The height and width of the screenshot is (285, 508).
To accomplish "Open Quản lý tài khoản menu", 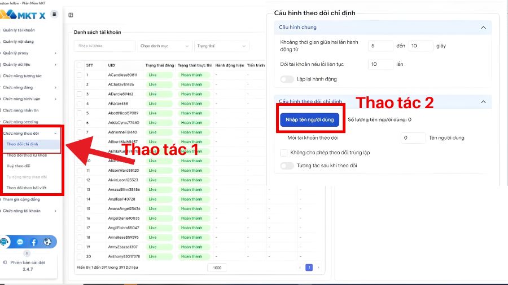I will click(x=19, y=30).
